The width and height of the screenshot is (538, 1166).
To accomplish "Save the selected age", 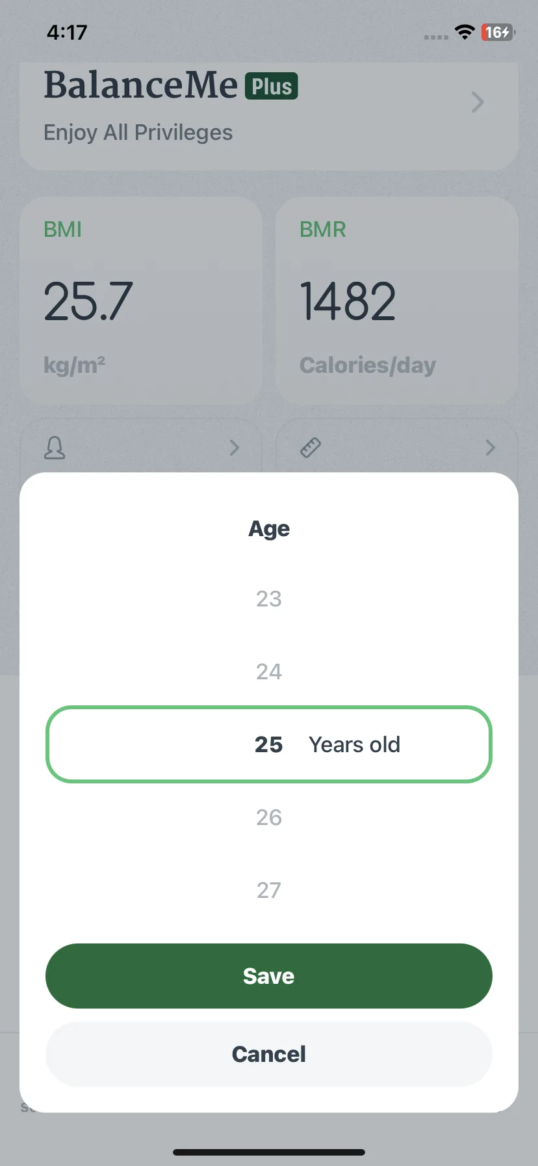I will (269, 976).
